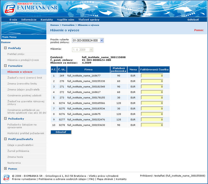The height and width of the screenshot is (184, 208).
Task: Click the small Eximbanka logo in footer
Action: coord(6,178)
